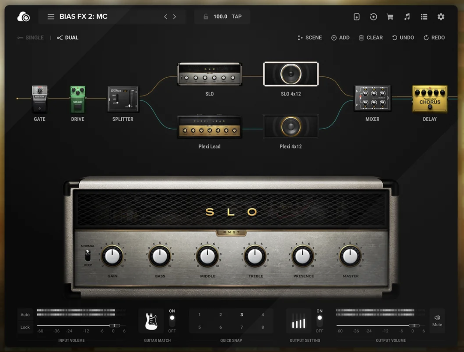
Task: Tap tempo with TAP button
Action: (x=237, y=17)
